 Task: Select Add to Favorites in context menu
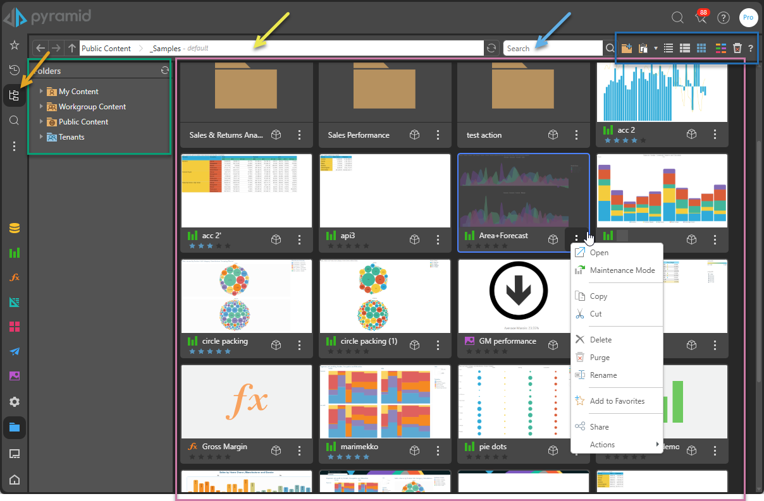point(617,401)
